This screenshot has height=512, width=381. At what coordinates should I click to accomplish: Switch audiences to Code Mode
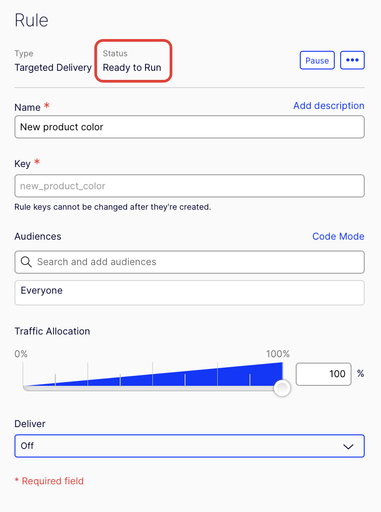pyautogui.click(x=338, y=236)
